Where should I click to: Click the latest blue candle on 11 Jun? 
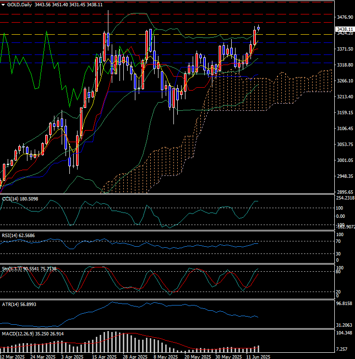coord(258,28)
